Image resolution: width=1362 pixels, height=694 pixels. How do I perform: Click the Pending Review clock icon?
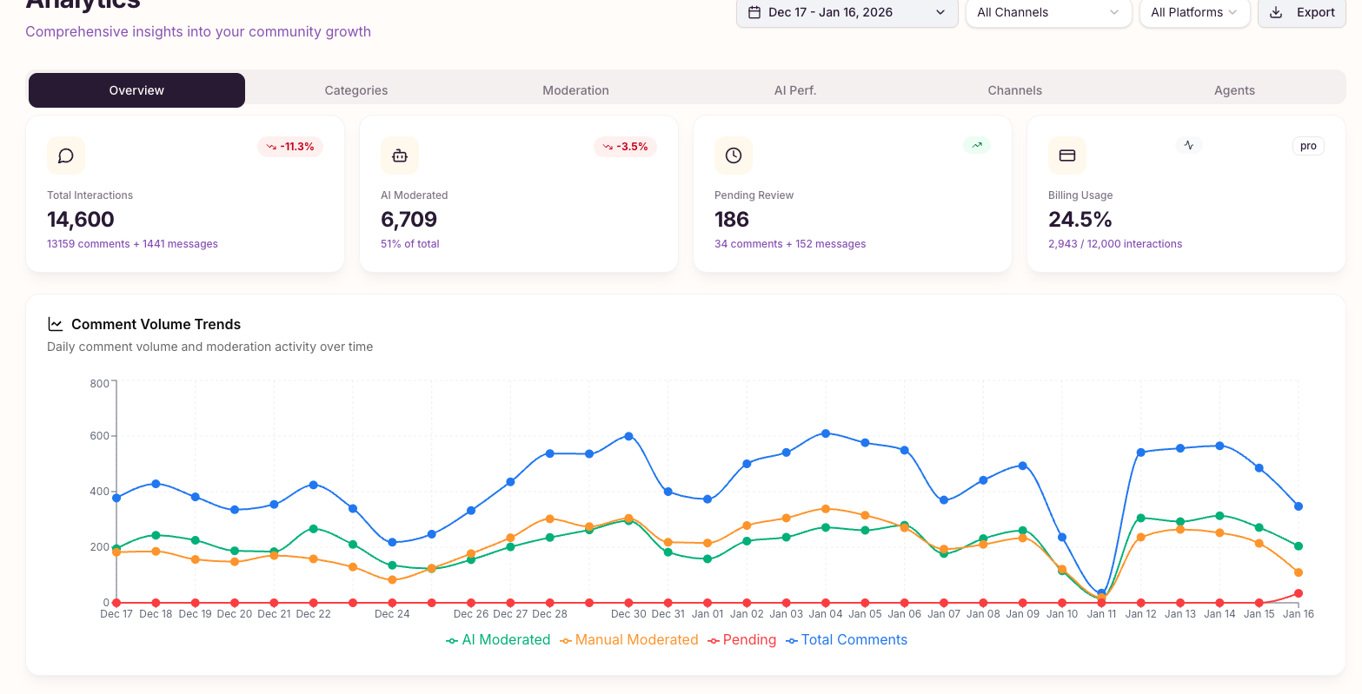pyautogui.click(x=734, y=155)
